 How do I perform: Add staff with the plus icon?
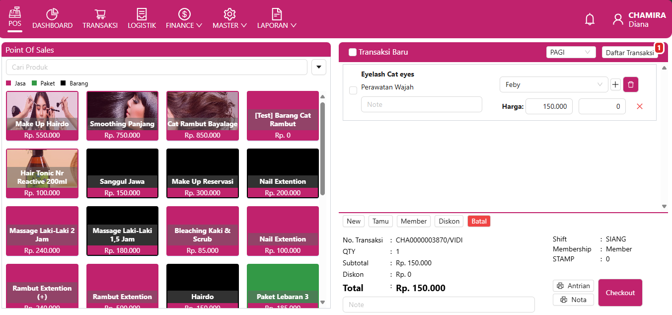click(615, 85)
